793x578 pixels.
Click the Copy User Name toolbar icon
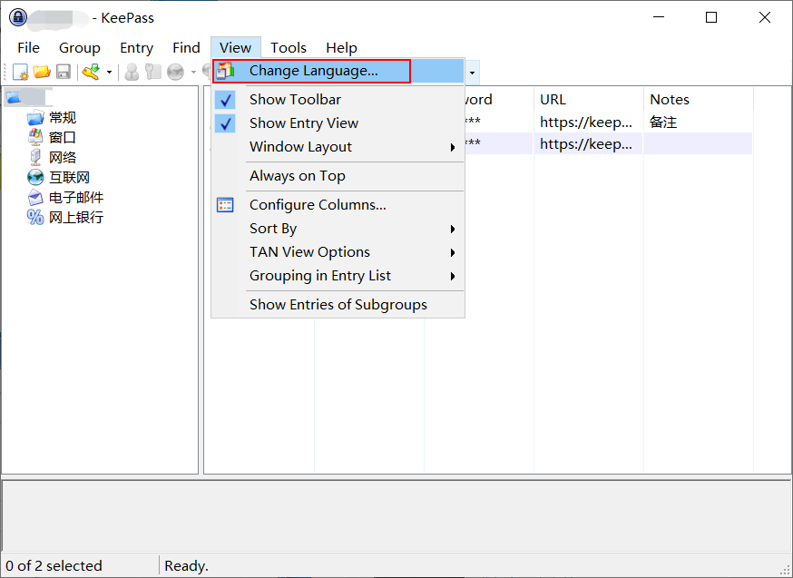click(132, 72)
